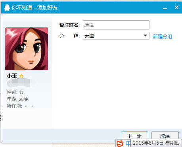182x147 pixels.
Task: Click the yellow star badge beside 小玉
Action: pos(21,76)
